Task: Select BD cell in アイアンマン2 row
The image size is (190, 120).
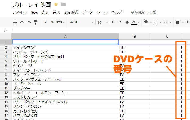Action: pos(135,47)
